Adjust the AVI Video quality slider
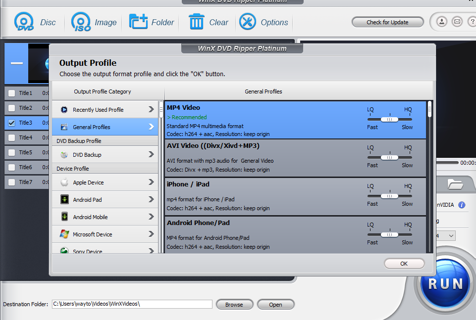Image resolution: width=476 pixels, height=320 pixels. click(389, 158)
